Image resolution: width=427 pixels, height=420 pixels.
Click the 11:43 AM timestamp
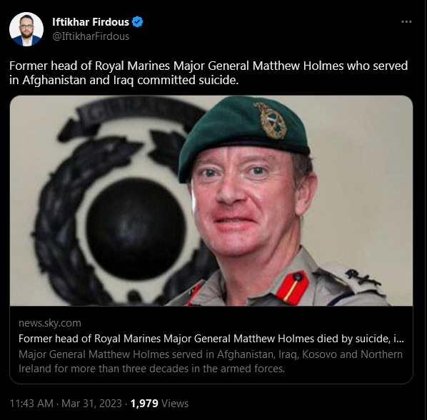click(x=31, y=403)
